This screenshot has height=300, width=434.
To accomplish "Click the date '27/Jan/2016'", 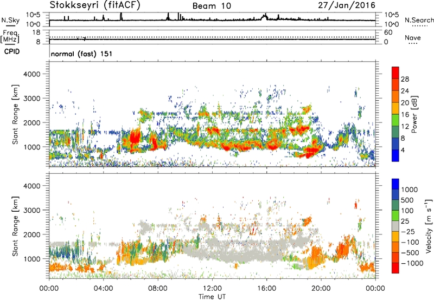I will click(347, 5).
